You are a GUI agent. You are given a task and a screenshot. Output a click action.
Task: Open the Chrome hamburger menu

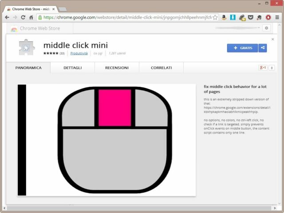click(277, 17)
